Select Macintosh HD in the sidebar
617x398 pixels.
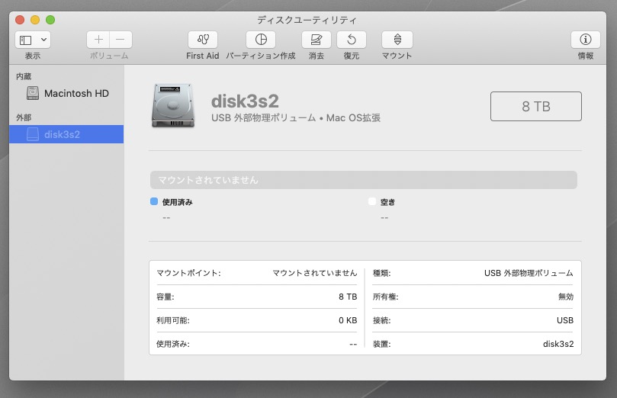coord(66,93)
